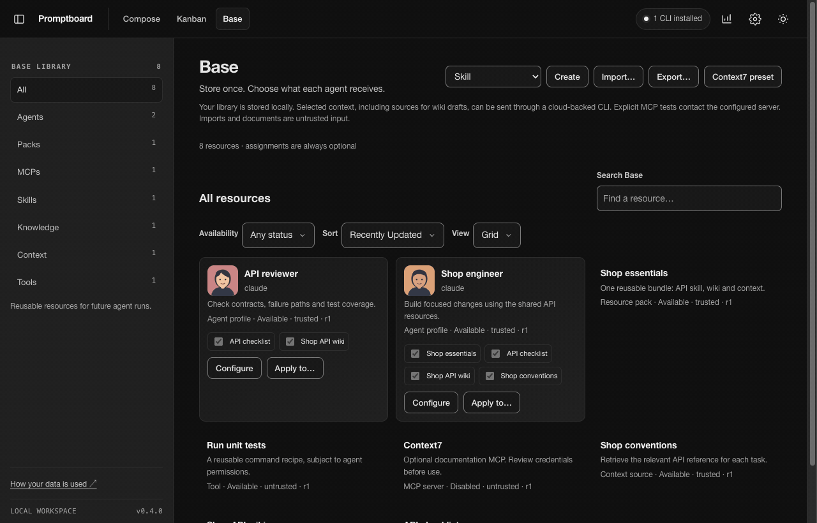Focus the Find a resource search field
This screenshot has width=817, height=523.
point(689,198)
